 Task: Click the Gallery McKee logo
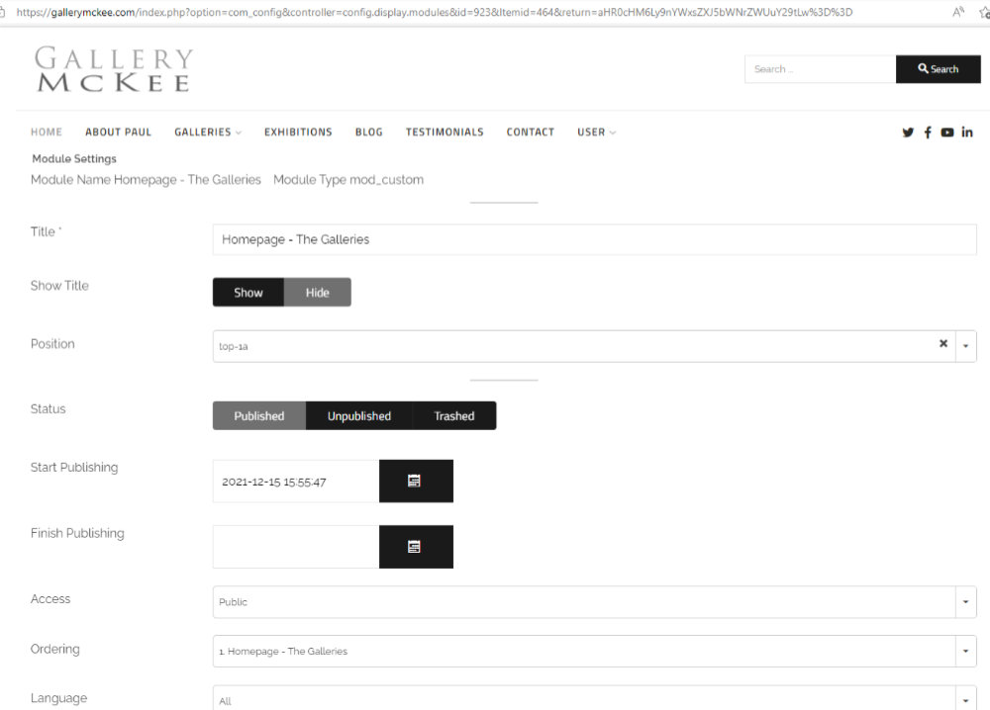[x=113, y=69]
